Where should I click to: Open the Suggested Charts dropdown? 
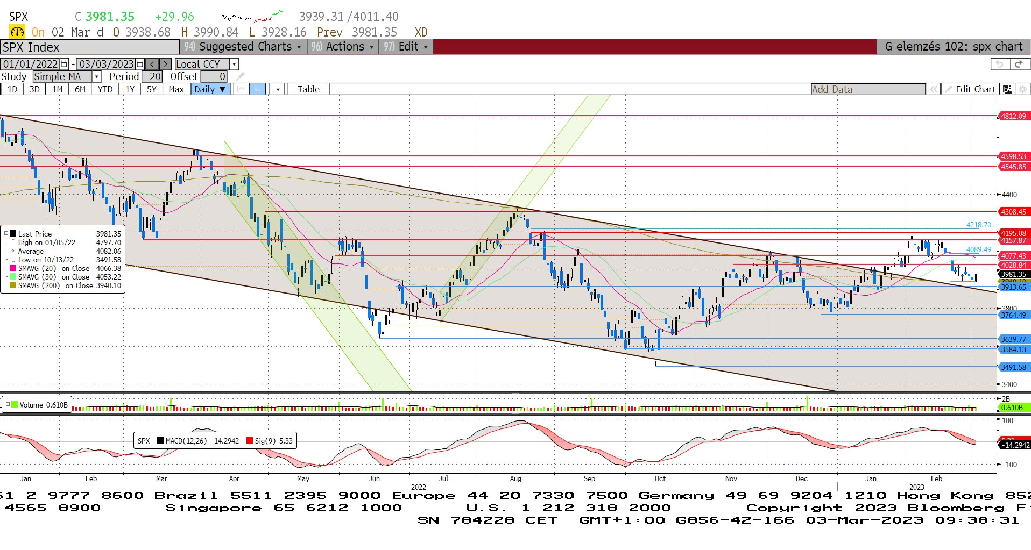click(x=243, y=47)
